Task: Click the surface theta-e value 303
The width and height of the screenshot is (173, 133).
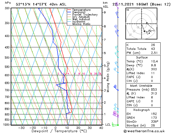Action: click(x=154, y=69)
